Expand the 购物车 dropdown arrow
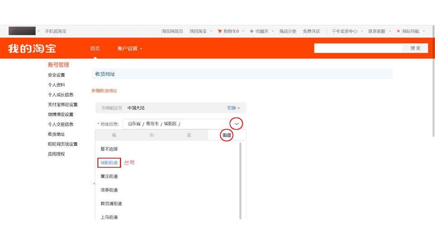This screenshot has height=244, width=435. click(243, 31)
